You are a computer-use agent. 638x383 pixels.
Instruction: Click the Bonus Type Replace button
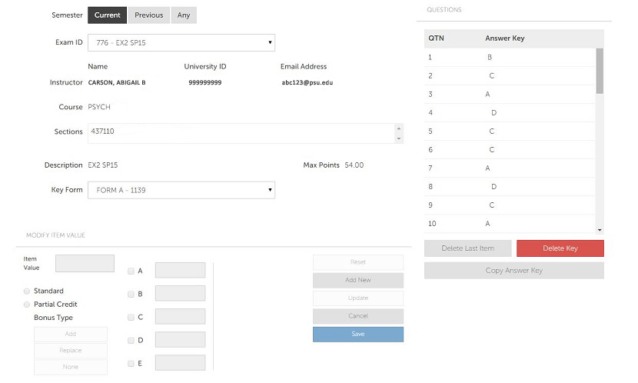(71, 351)
